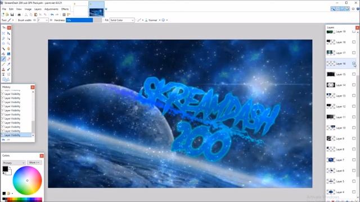The width and height of the screenshot is (360, 202).
Task: Select the Move Selected Pixels tool
Action: 9,34
